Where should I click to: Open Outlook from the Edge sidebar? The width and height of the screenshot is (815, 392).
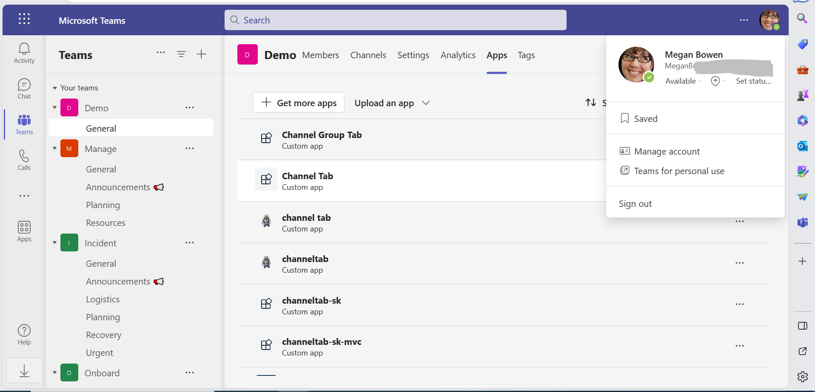pos(803,146)
